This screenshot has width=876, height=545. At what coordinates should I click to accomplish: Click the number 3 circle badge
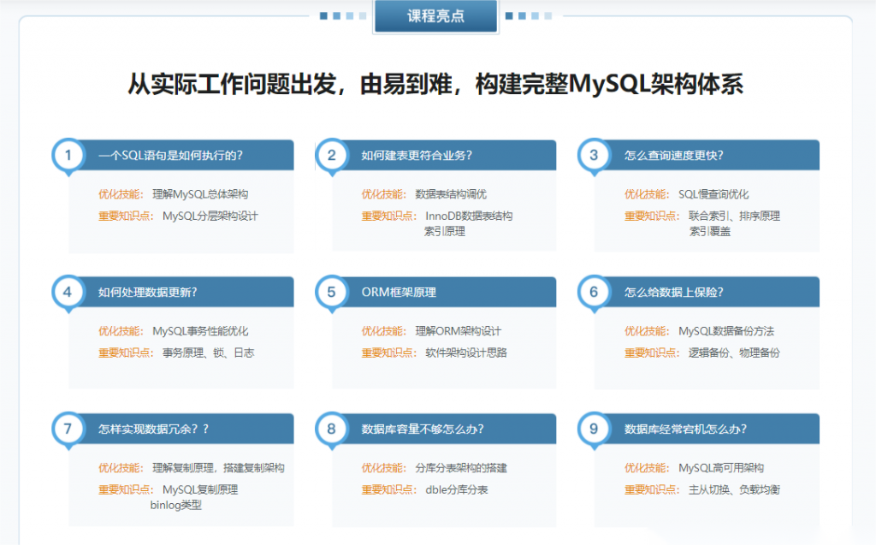(x=594, y=155)
